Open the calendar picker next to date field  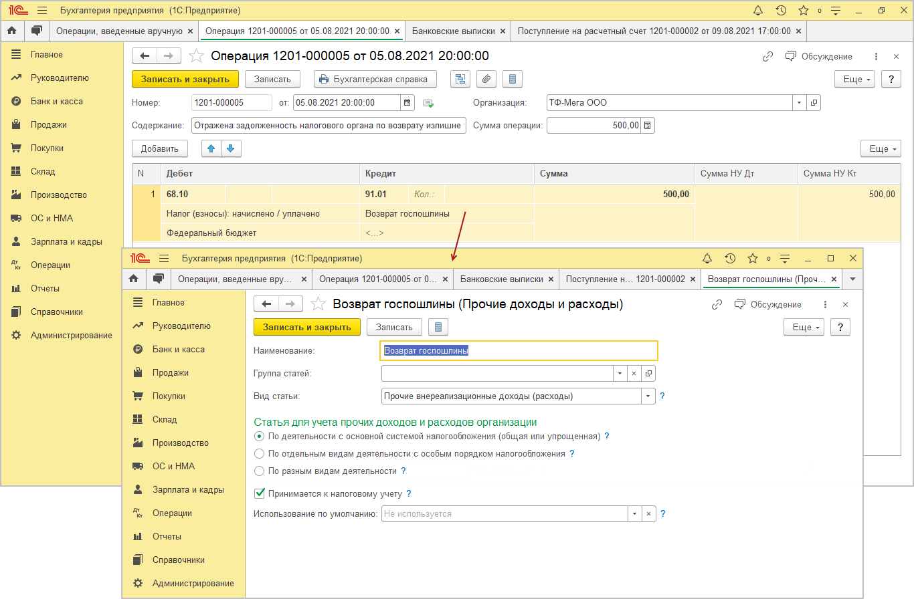407,103
